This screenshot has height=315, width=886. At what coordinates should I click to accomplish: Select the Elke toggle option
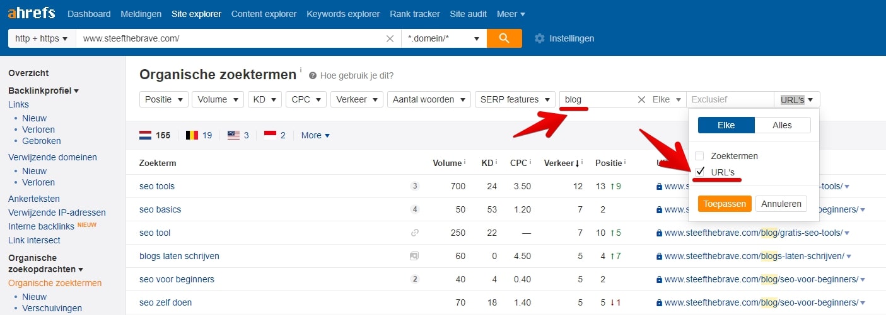[726, 125]
